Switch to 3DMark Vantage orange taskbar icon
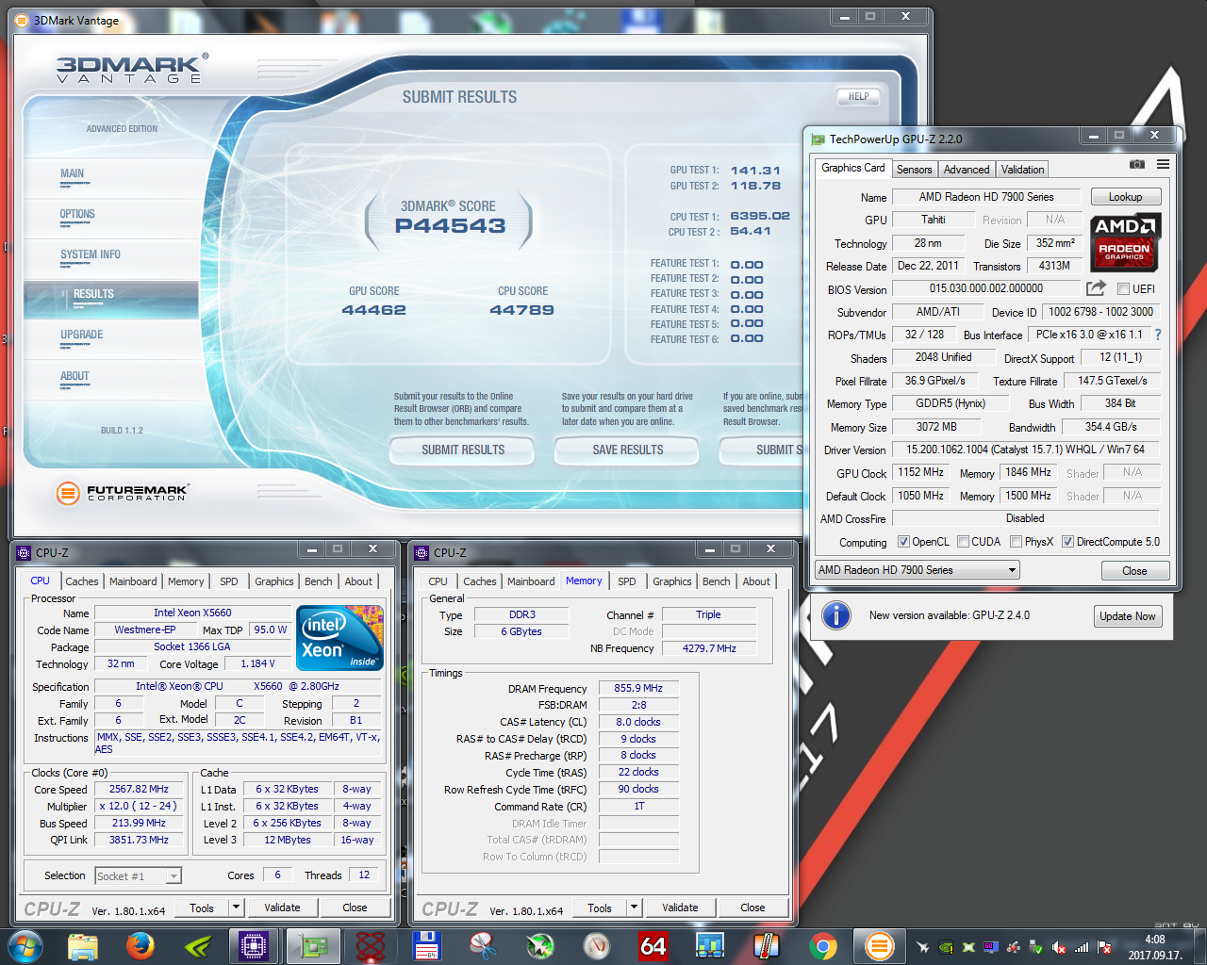The height and width of the screenshot is (965, 1207). [x=879, y=945]
